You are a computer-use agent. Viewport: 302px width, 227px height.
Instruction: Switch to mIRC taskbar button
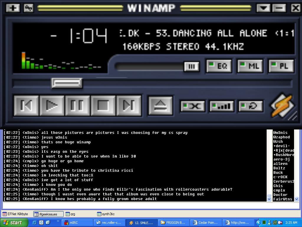tap(77, 223)
